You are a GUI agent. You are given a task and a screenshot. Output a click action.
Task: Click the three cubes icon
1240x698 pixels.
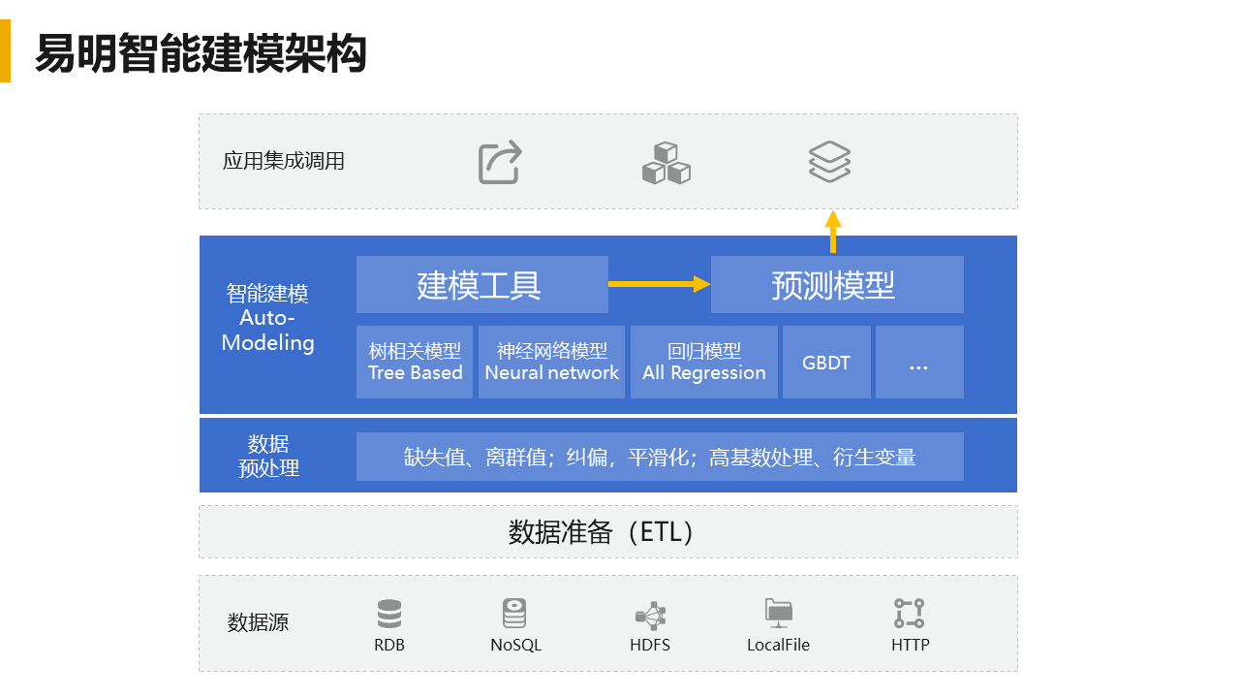click(x=666, y=163)
